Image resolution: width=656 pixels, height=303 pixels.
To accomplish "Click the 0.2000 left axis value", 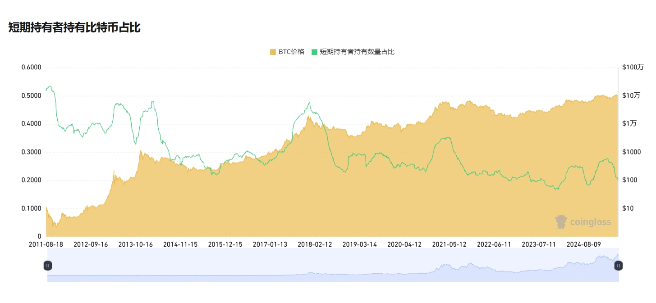I will click(31, 180).
